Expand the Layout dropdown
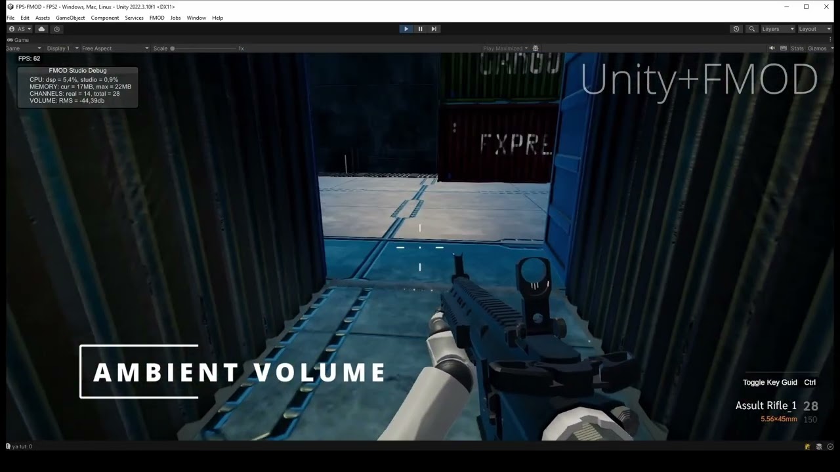This screenshot has width=840, height=472. pos(814,29)
